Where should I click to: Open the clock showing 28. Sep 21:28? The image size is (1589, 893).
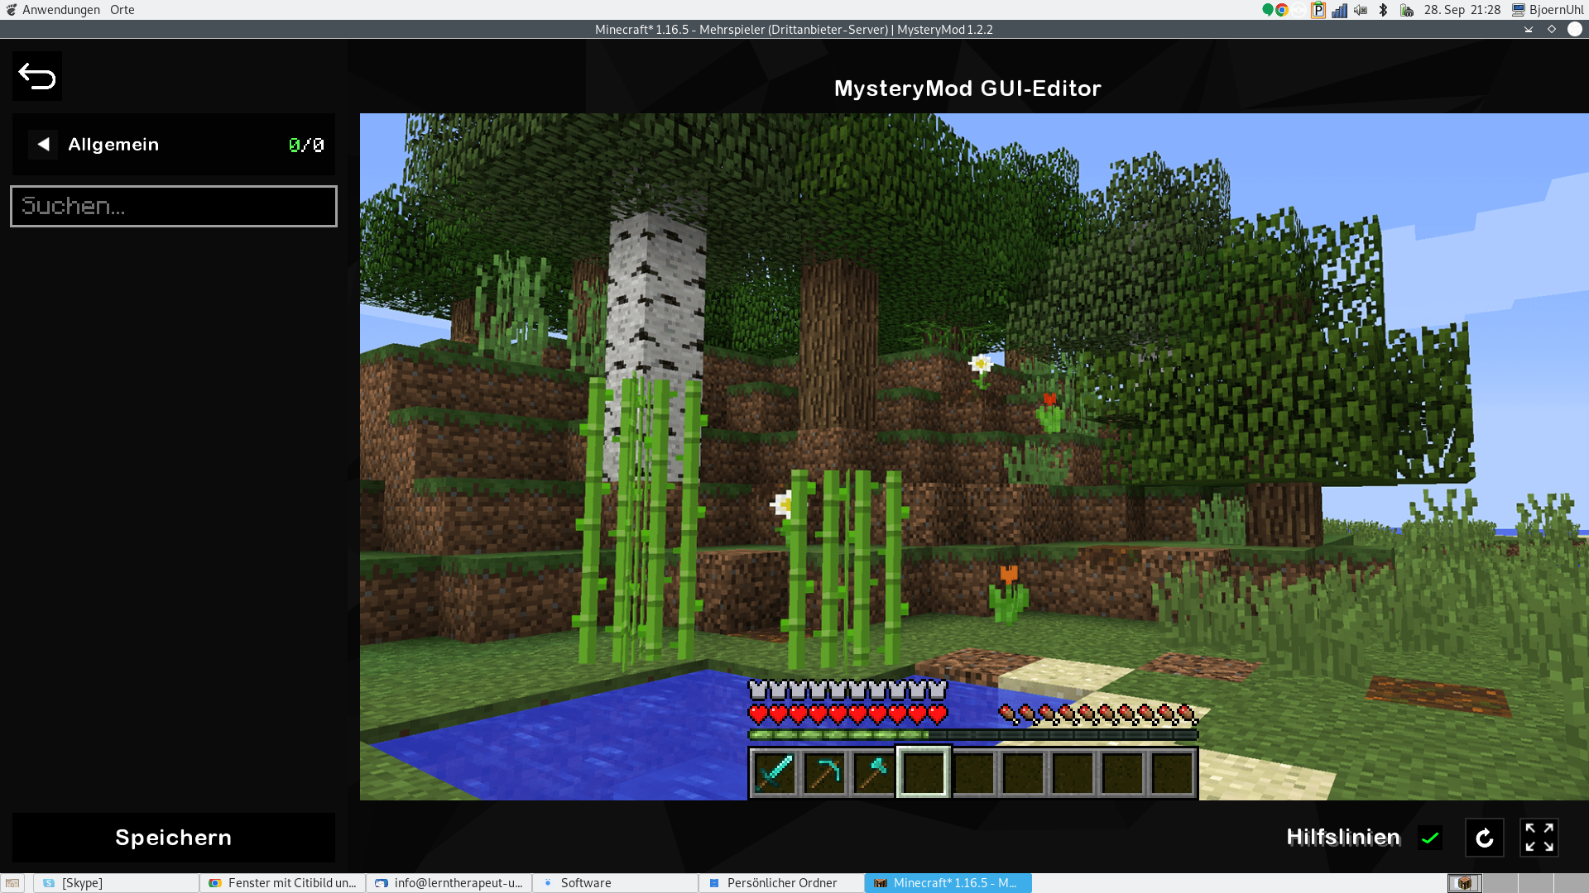tap(1462, 10)
